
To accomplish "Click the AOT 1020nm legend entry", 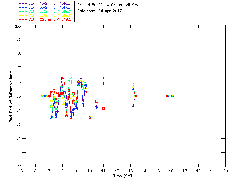I will [46, 19].
